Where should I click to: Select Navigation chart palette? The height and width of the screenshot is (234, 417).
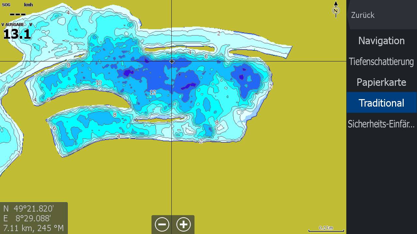381,41
